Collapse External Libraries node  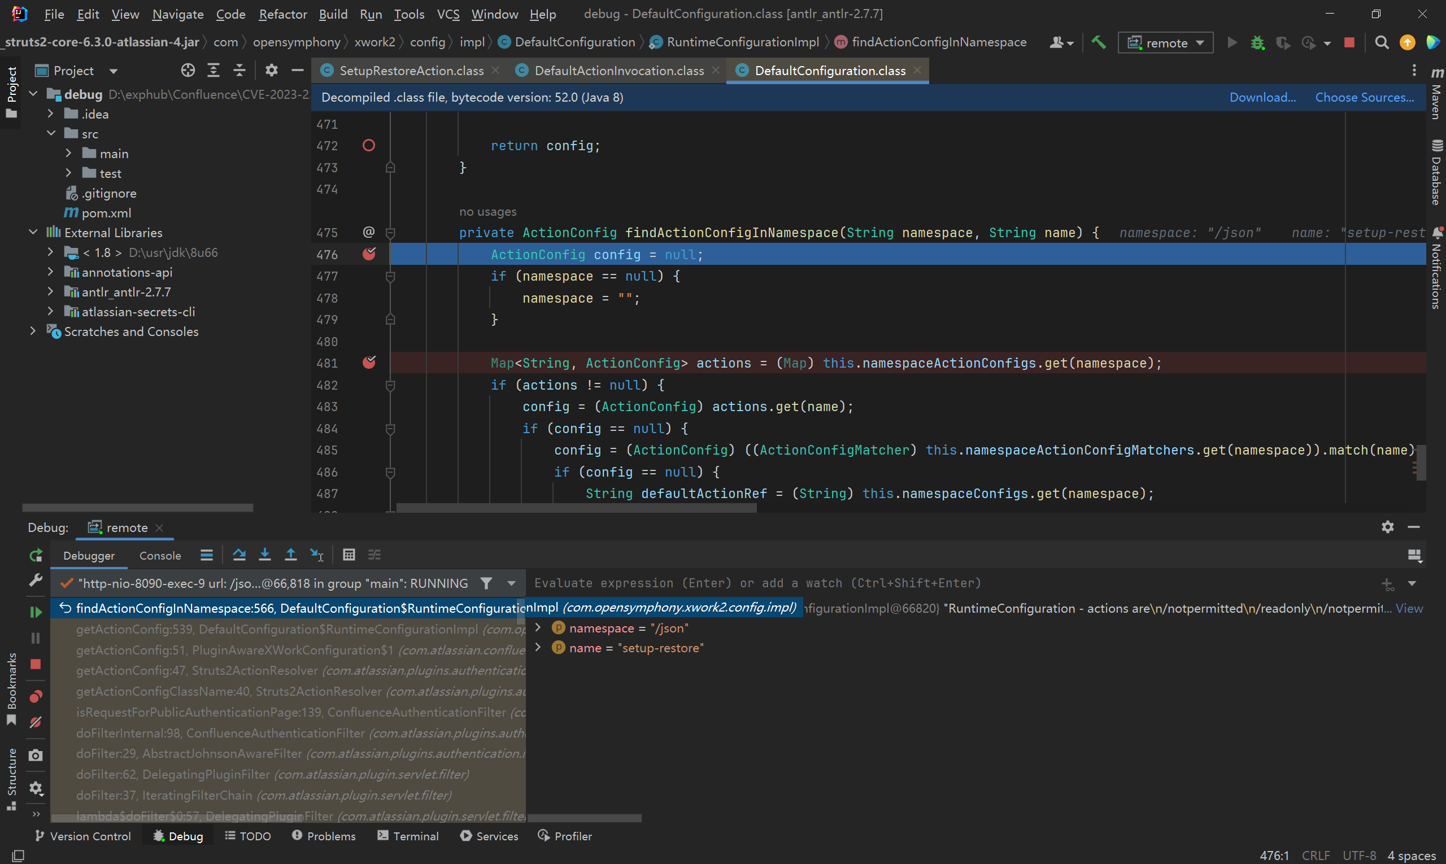(33, 232)
